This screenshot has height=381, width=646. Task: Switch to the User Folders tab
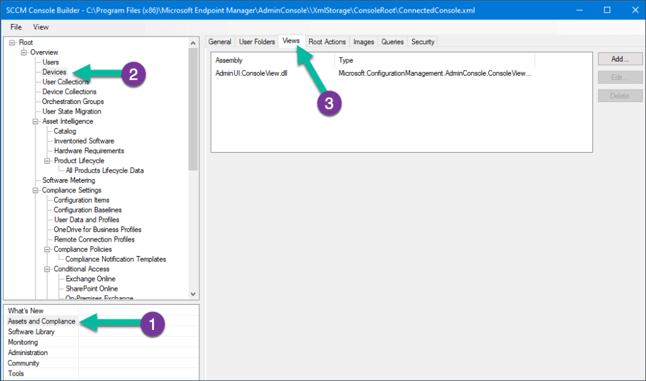pyautogui.click(x=257, y=42)
